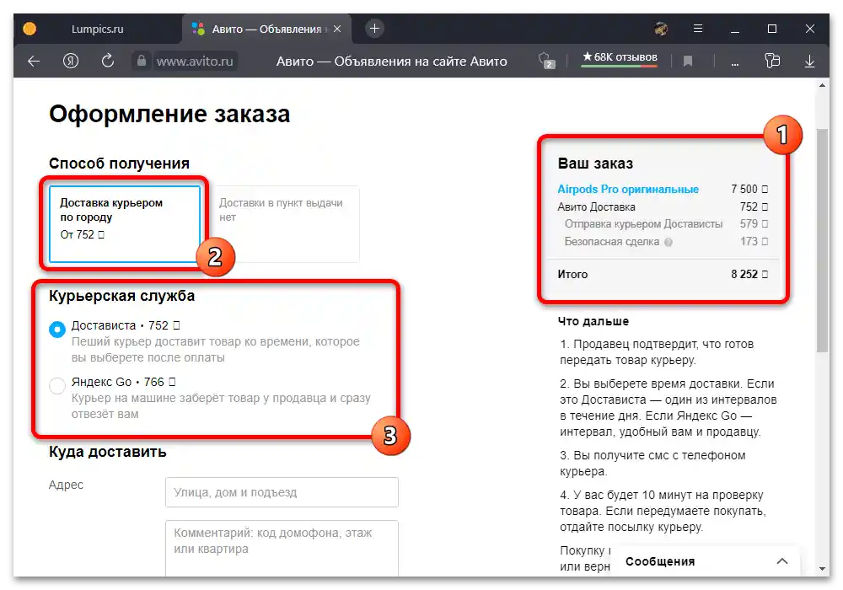Click the page title in the address bar
The height and width of the screenshot is (590, 843).
(x=391, y=62)
